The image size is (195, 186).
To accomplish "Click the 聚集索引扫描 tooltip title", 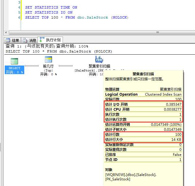I will tap(143, 74).
